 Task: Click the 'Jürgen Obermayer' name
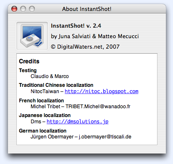(52, 137)
